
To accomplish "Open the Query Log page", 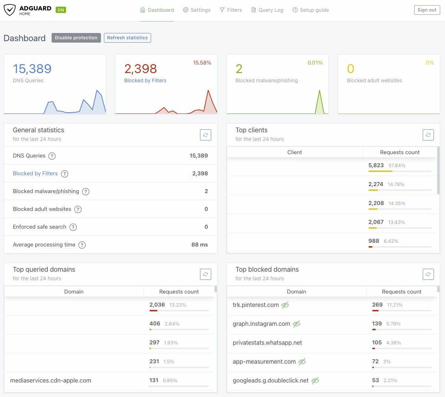I will (x=267, y=10).
